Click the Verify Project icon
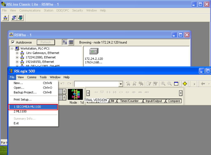Image resolution: width=211 pixels, height=155 pixels. pos(155,84)
